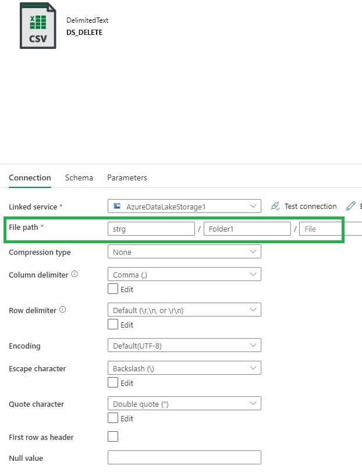Click the Test connection button
Image resolution: width=362 pixels, height=476 pixels.
[310, 206]
